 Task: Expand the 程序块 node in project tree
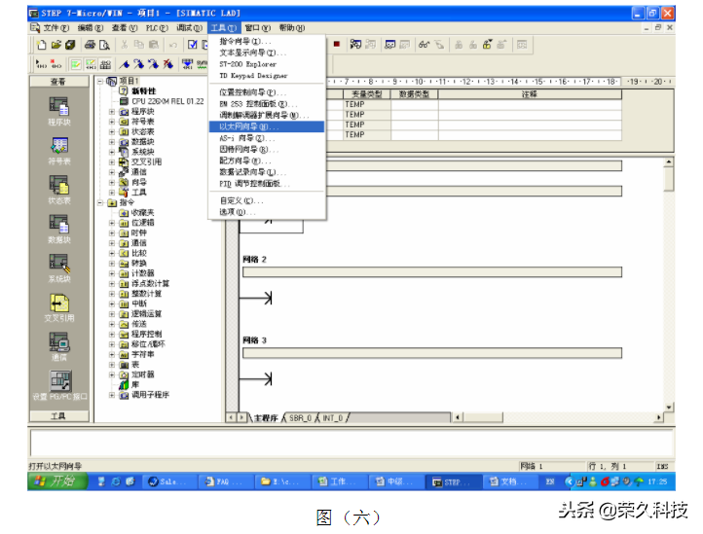point(112,112)
